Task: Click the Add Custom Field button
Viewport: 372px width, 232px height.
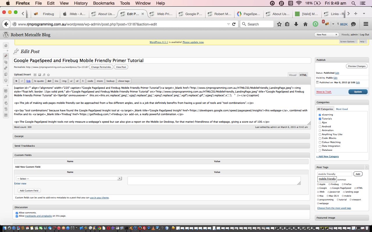Action: (29, 191)
